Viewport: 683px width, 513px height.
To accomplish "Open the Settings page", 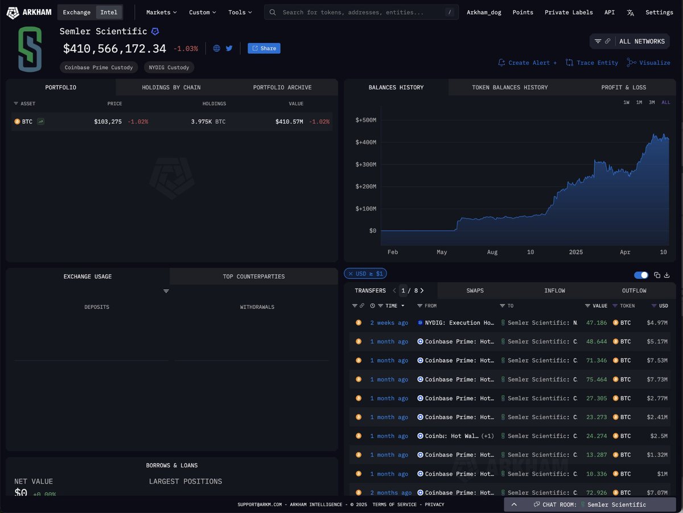I will (659, 12).
